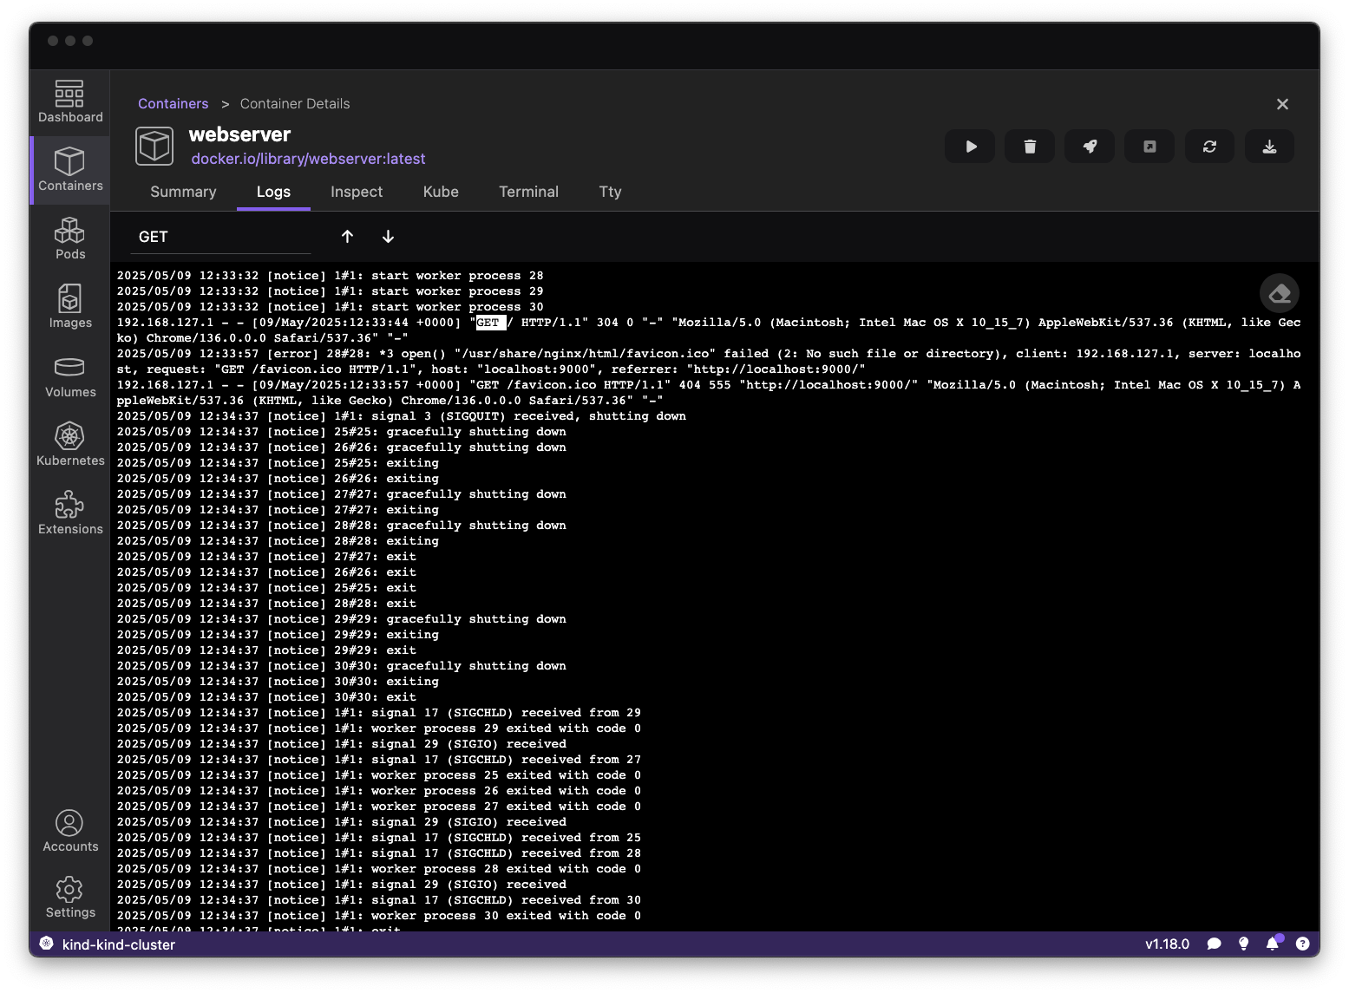The height and width of the screenshot is (993, 1349).
Task: Switch to the Inspect tab
Action: (x=356, y=192)
